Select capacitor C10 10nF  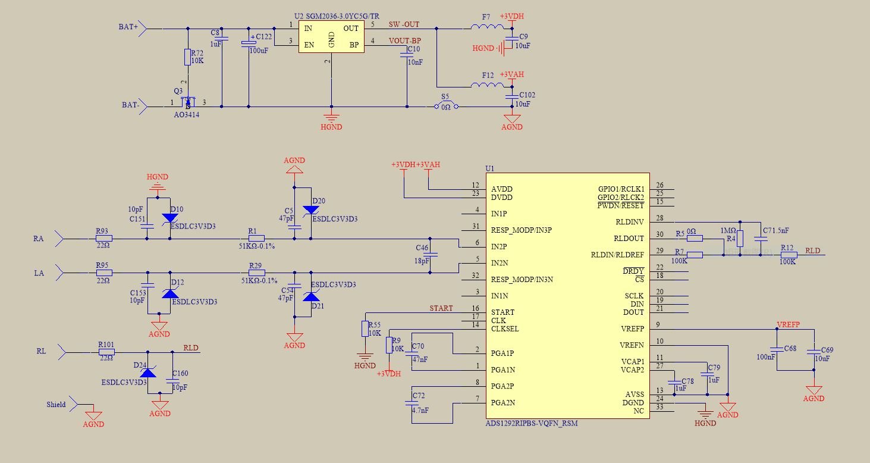tap(407, 55)
